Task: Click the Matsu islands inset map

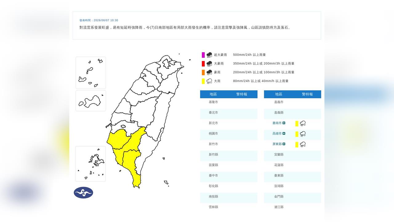Action: point(91,73)
